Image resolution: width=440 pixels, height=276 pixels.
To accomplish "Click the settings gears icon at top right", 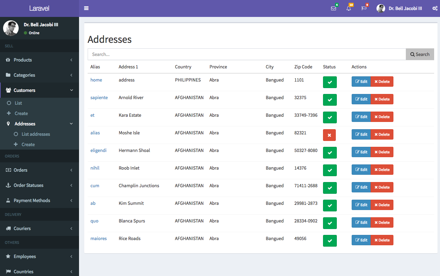I will [435, 8].
